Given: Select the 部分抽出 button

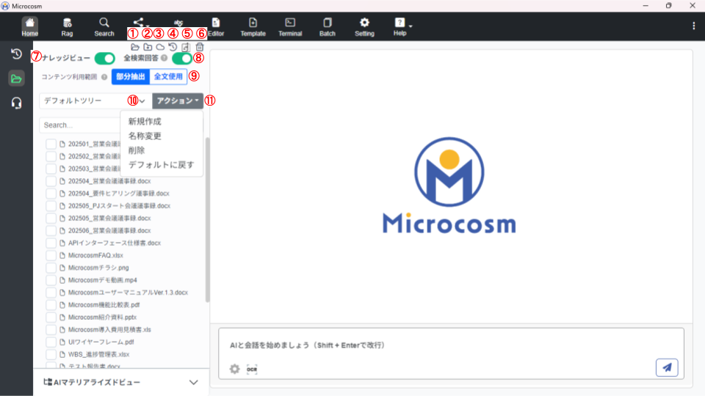Looking at the screenshot, I should click(130, 76).
